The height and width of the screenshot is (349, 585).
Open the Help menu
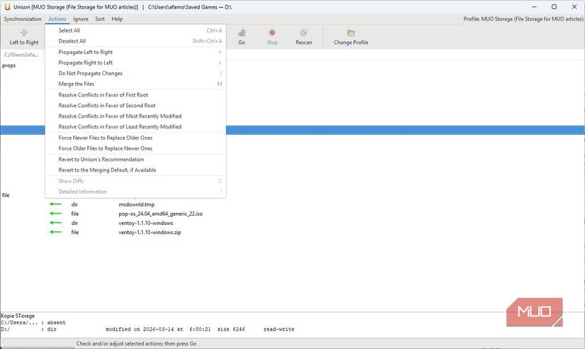[x=117, y=19]
